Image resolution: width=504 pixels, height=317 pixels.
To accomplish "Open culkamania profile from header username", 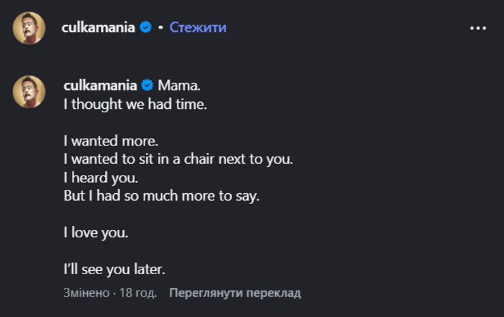I will point(99,27).
